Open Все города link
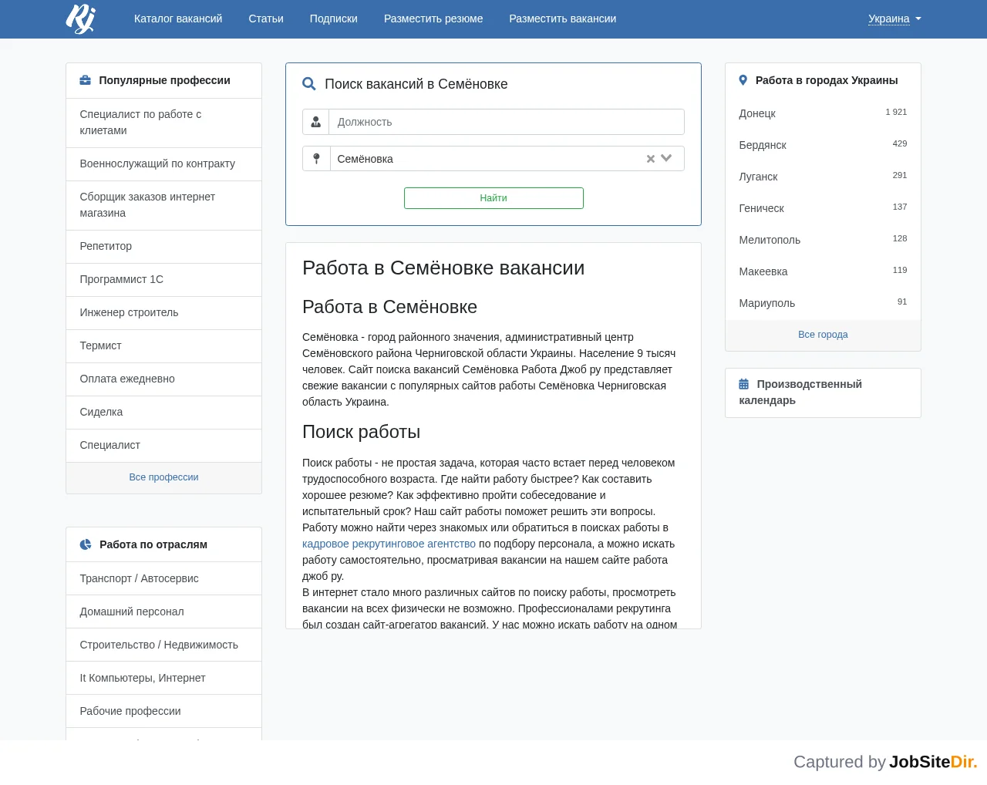 point(823,335)
